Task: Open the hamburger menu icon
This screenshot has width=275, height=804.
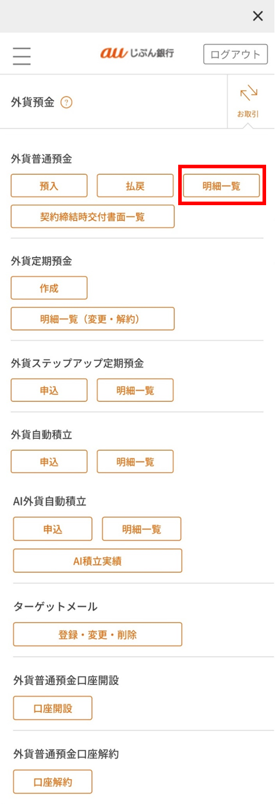Action: click(21, 55)
